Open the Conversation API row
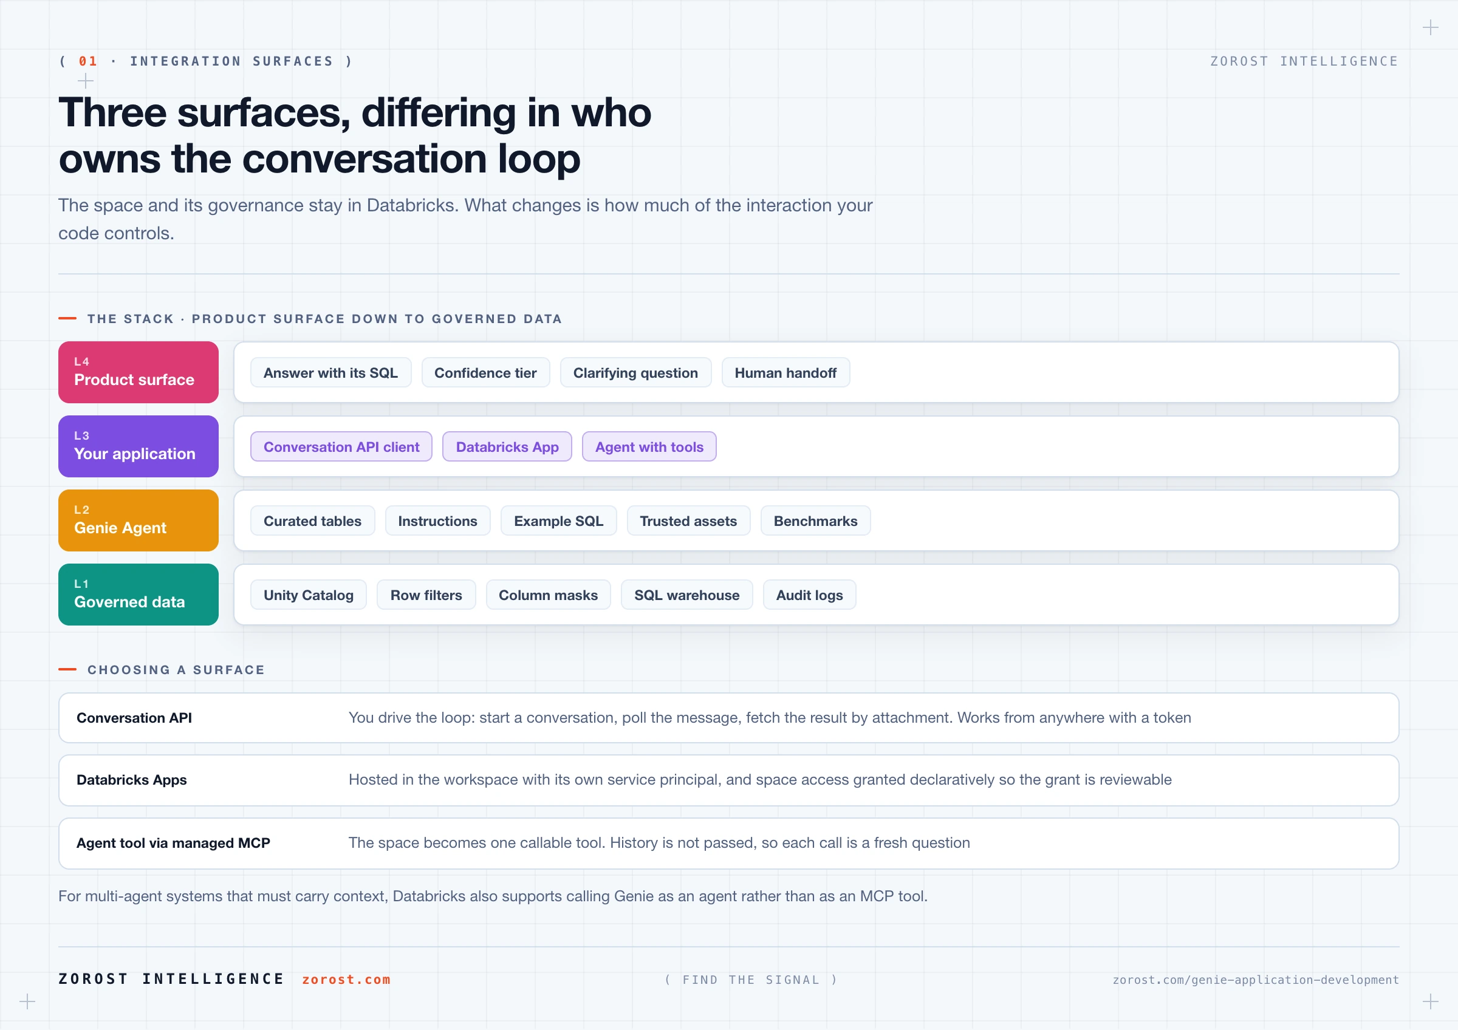 728,718
